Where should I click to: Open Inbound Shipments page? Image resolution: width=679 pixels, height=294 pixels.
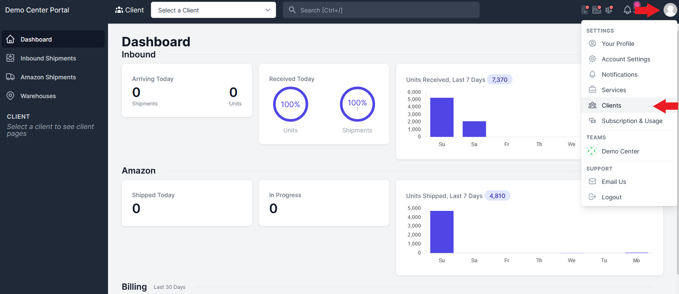(x=53, y=58)
